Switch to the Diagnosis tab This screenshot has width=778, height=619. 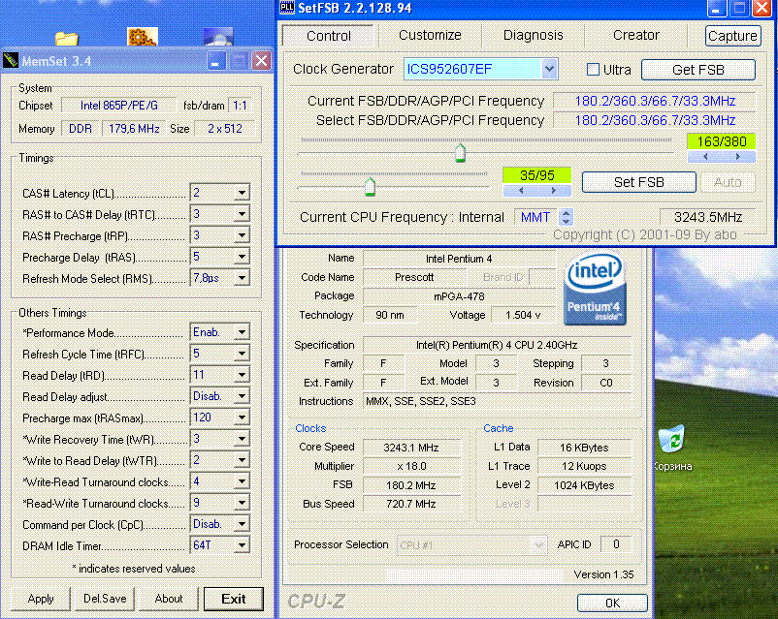pyautogui.click(x=533, y=35)
